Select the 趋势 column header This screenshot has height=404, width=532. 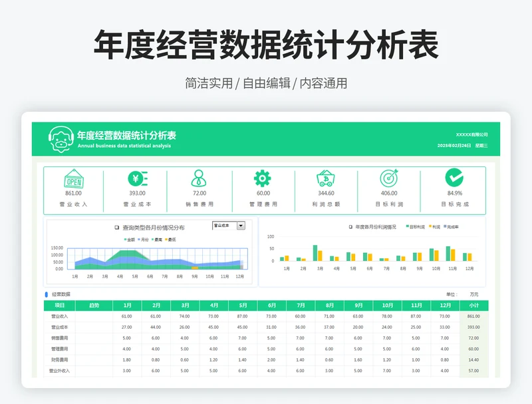94,305
